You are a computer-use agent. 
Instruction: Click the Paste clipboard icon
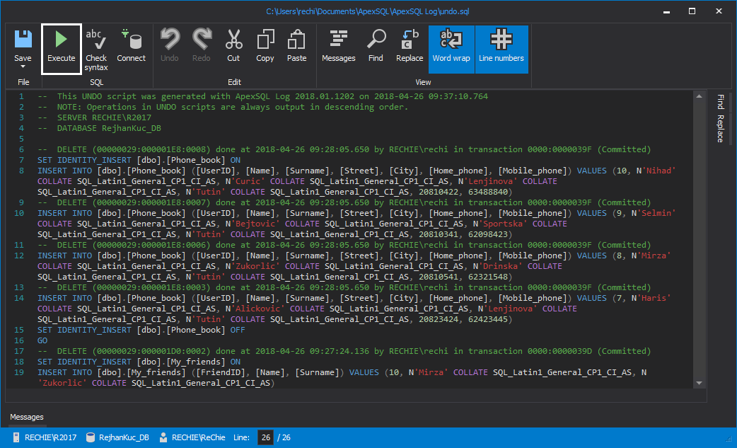(297, 41)
